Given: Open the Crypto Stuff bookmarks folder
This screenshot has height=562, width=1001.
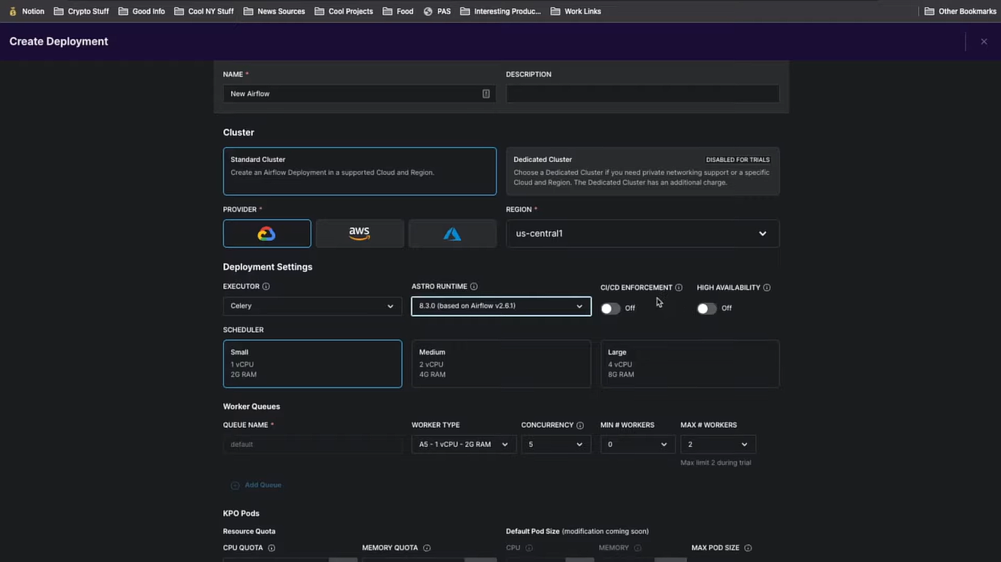Looking at the screenshot, I should click(81, 11).
